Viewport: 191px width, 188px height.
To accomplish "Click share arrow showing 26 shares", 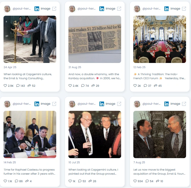I will (x=90, y=181).
